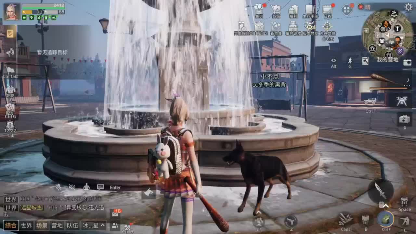Open the quest clipboard icon
This screenshot has height=234, width=416.
click(x=10, y=33)
